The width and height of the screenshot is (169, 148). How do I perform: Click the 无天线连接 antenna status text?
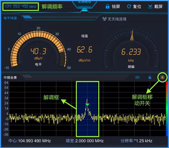[x=117, y=19]
